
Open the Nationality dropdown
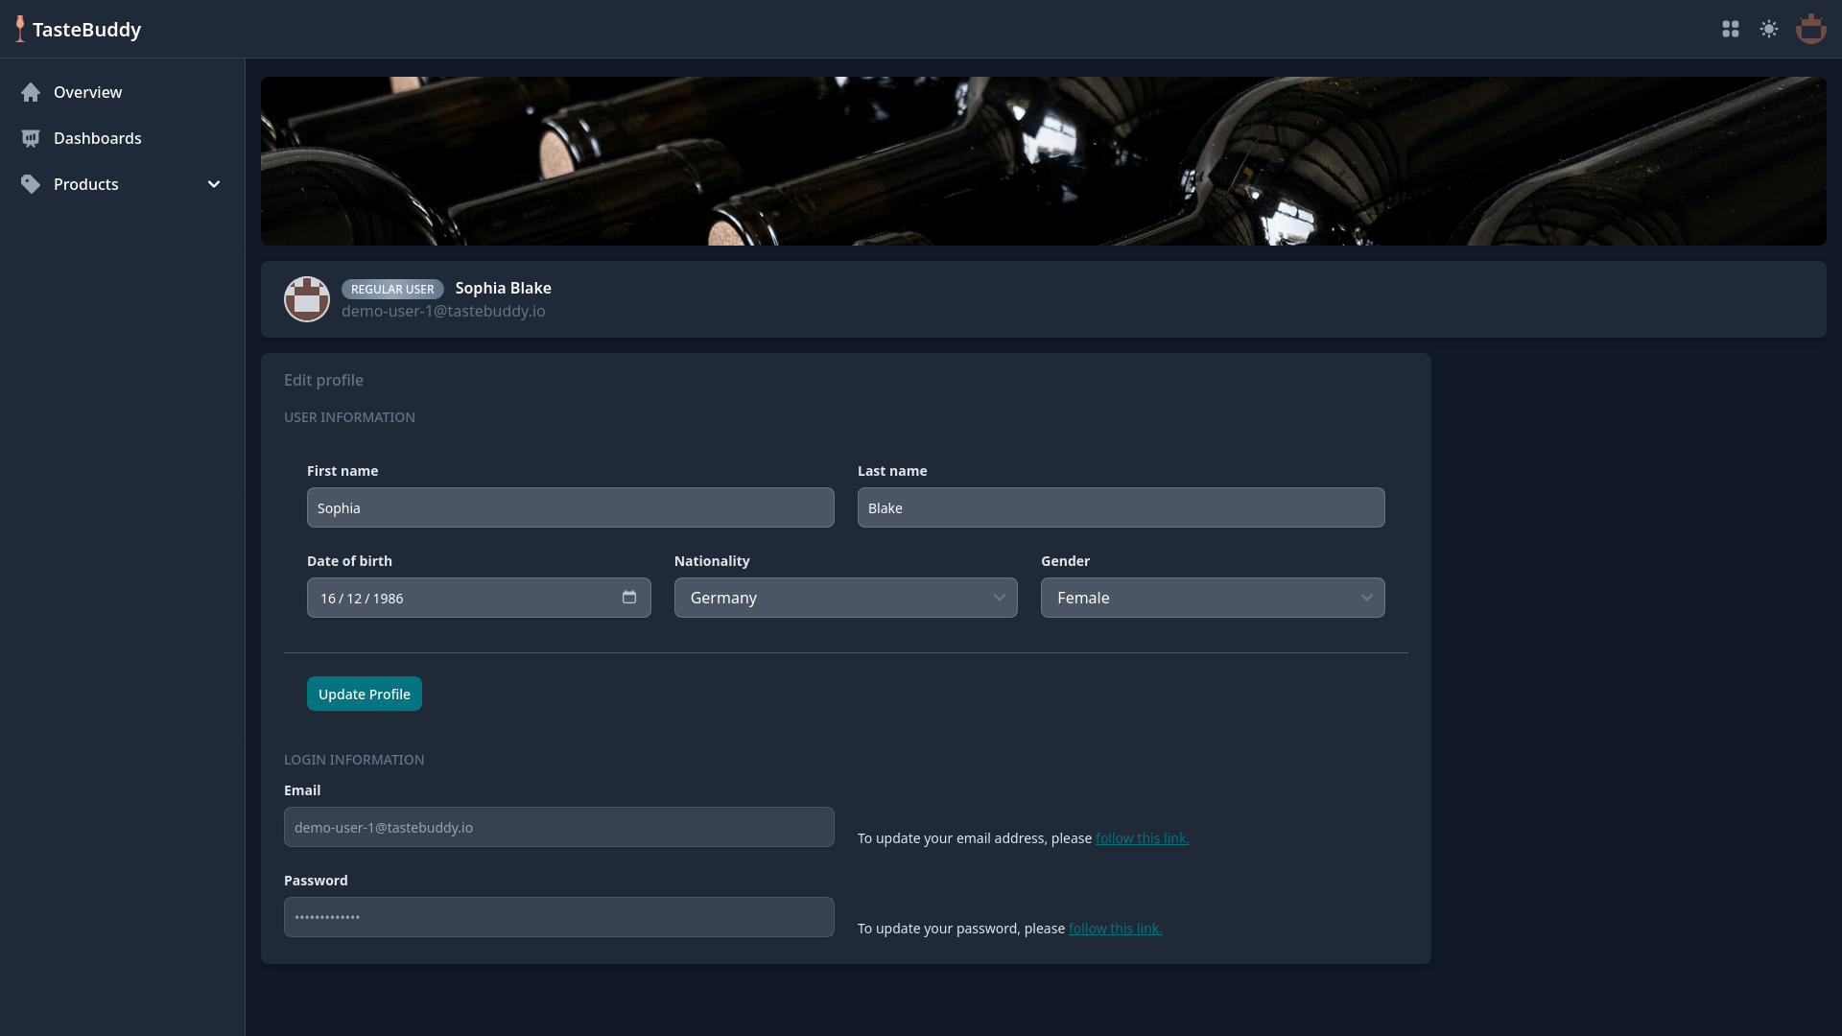click(x=846, y=598)
